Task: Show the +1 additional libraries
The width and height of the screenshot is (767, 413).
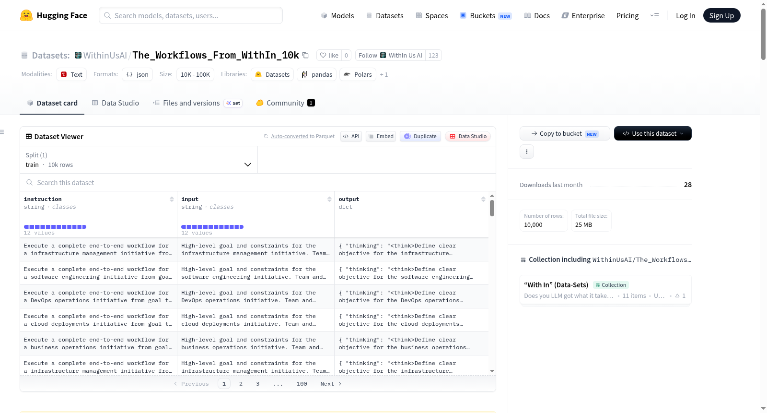Action: 384,74
